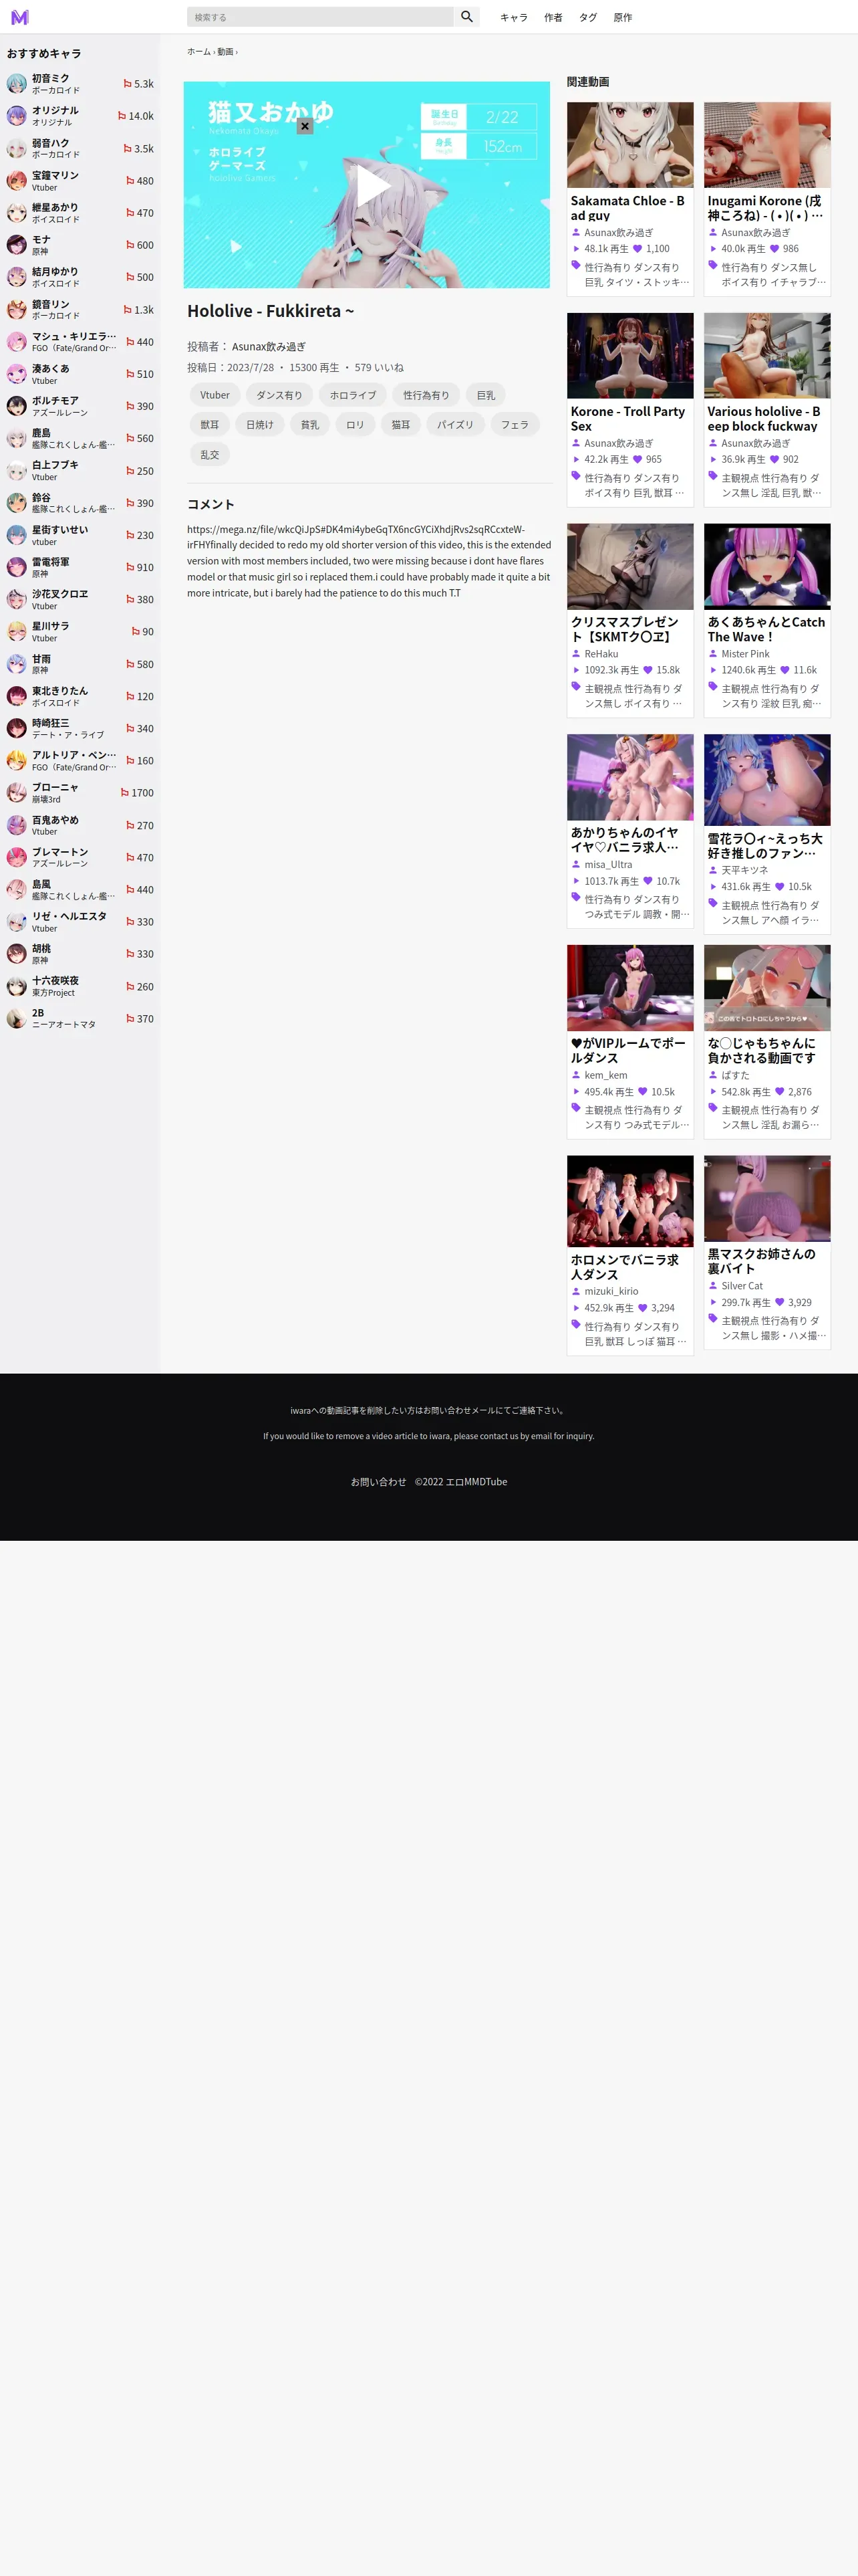Select the 日焼け tag chip

point(260,425)
